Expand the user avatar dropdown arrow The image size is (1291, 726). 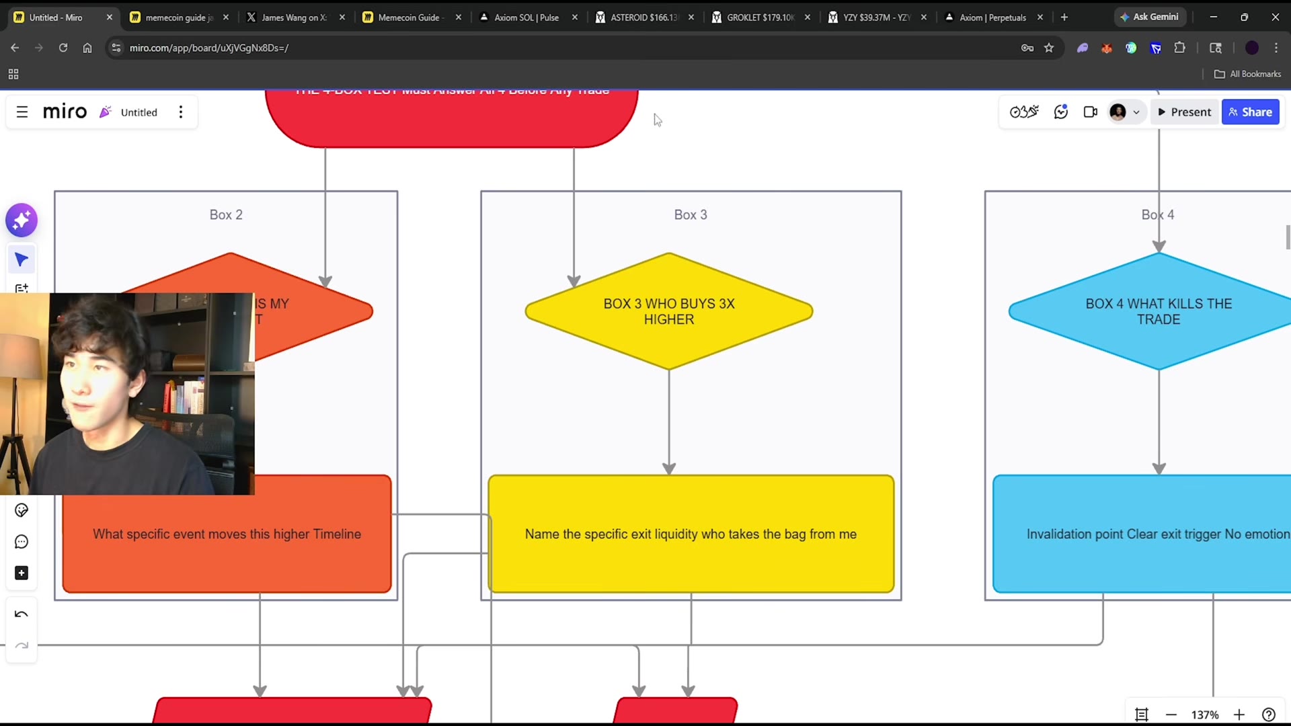1136,112
